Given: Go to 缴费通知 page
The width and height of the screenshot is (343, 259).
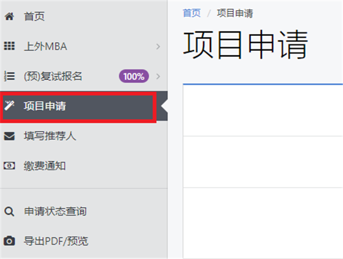Looking at the screenshot, I should pos(45,166).
